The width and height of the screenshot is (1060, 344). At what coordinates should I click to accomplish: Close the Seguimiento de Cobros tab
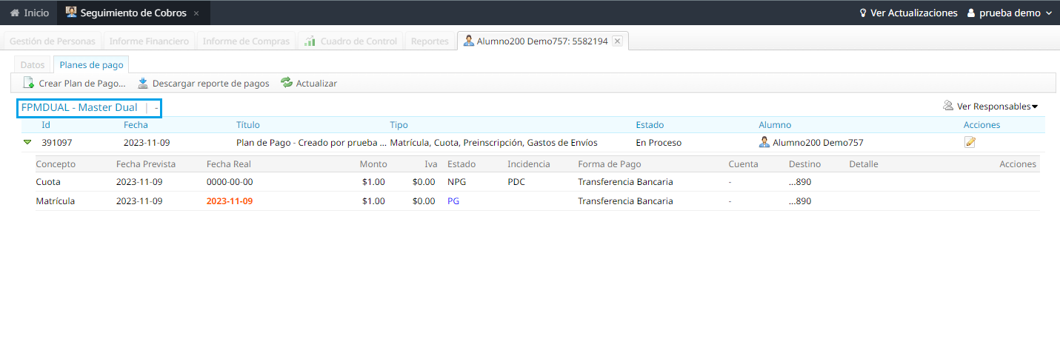click(x=196, y=13)
